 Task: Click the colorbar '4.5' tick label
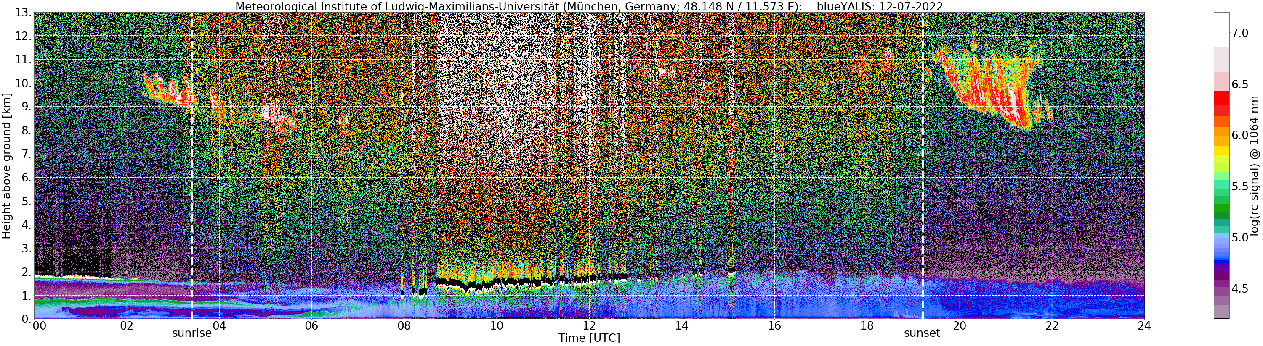click(x=1240, y=289)
